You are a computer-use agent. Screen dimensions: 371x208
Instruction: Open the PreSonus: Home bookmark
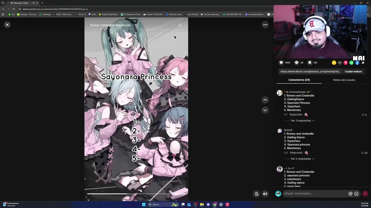(x=173, y=14)
